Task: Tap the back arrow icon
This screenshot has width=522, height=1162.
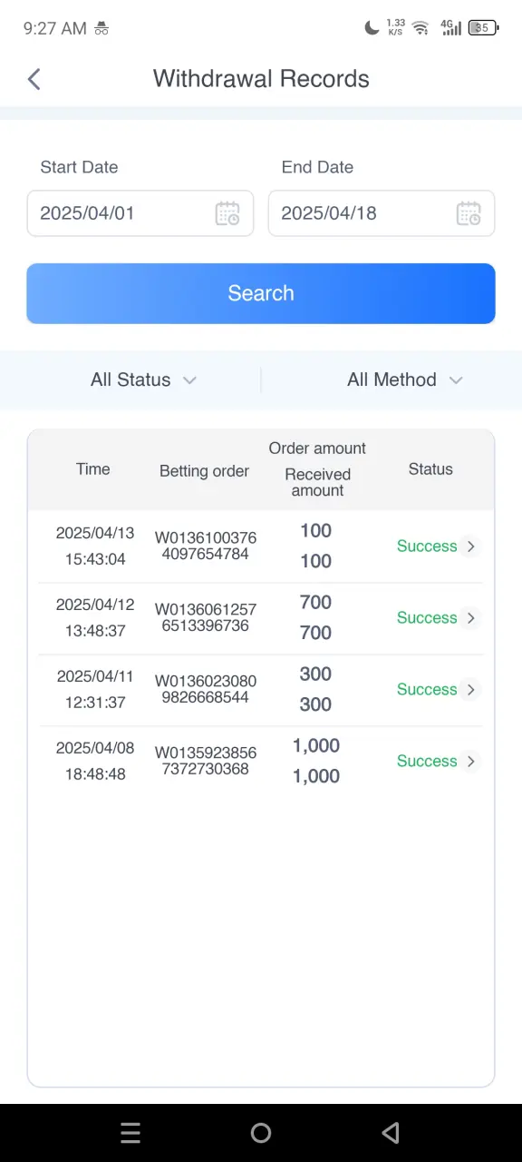Action: [34, 79]
